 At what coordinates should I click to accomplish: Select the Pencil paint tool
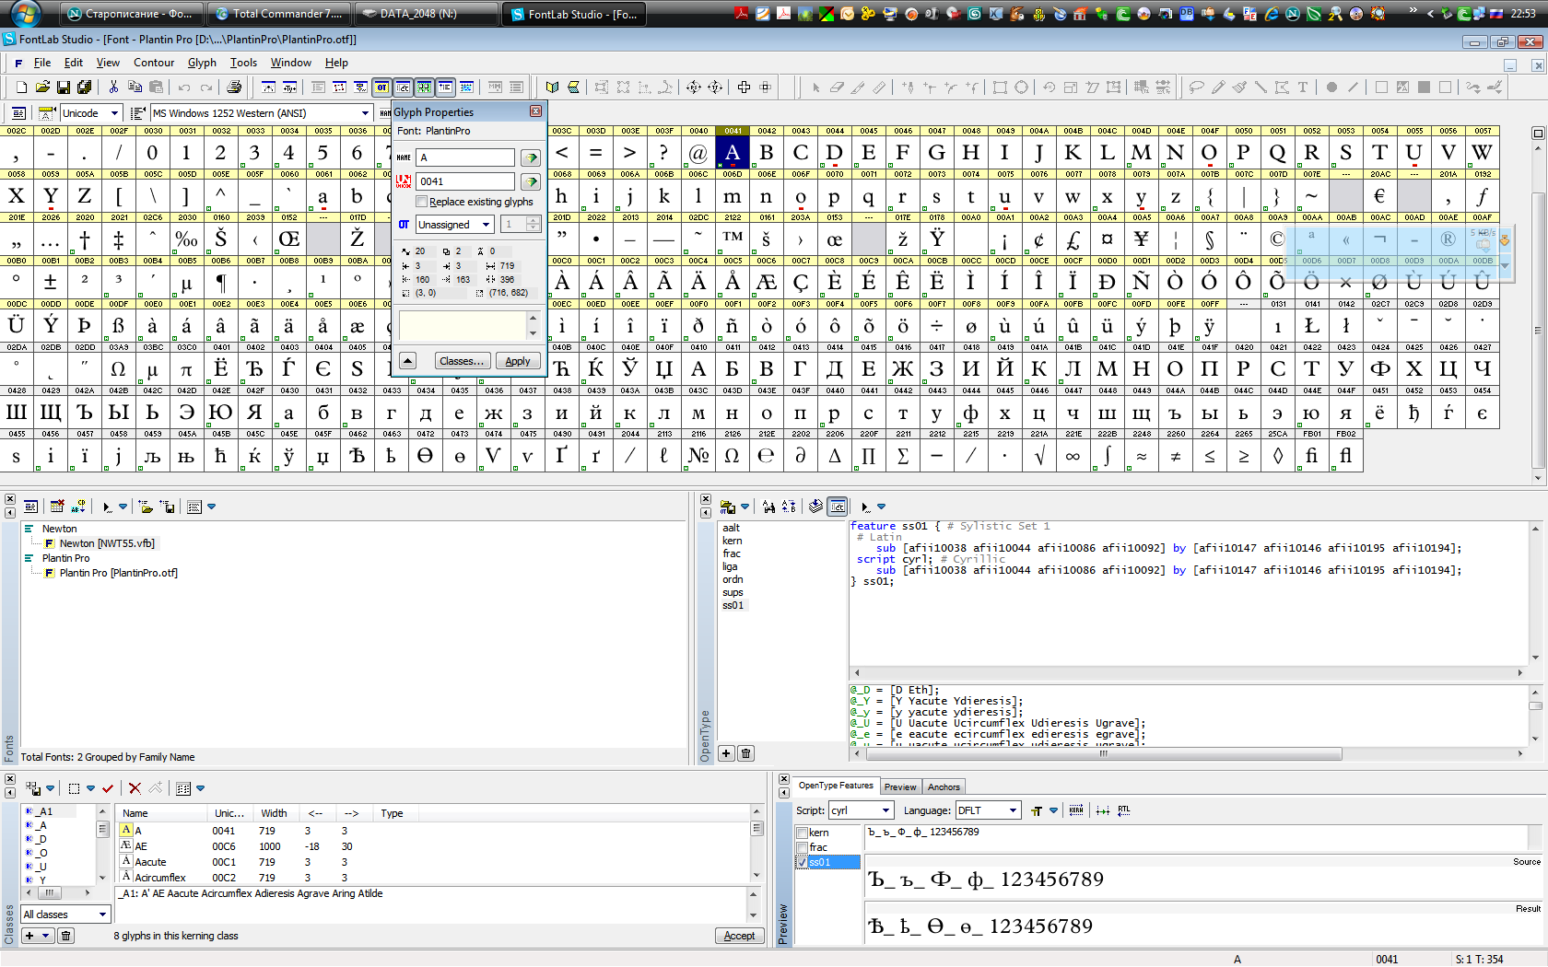pos(1218,87)
